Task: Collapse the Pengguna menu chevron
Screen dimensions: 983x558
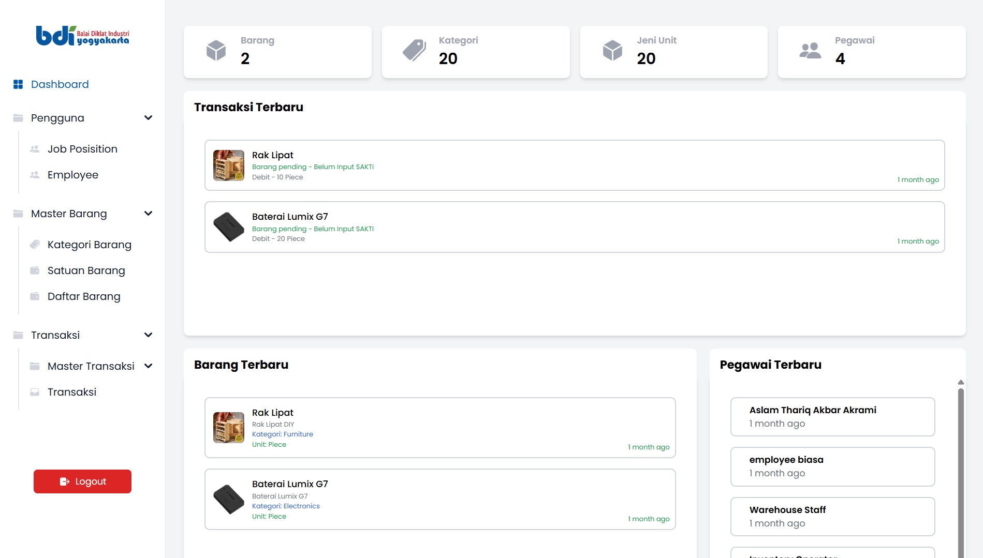Action: (149, 118)
